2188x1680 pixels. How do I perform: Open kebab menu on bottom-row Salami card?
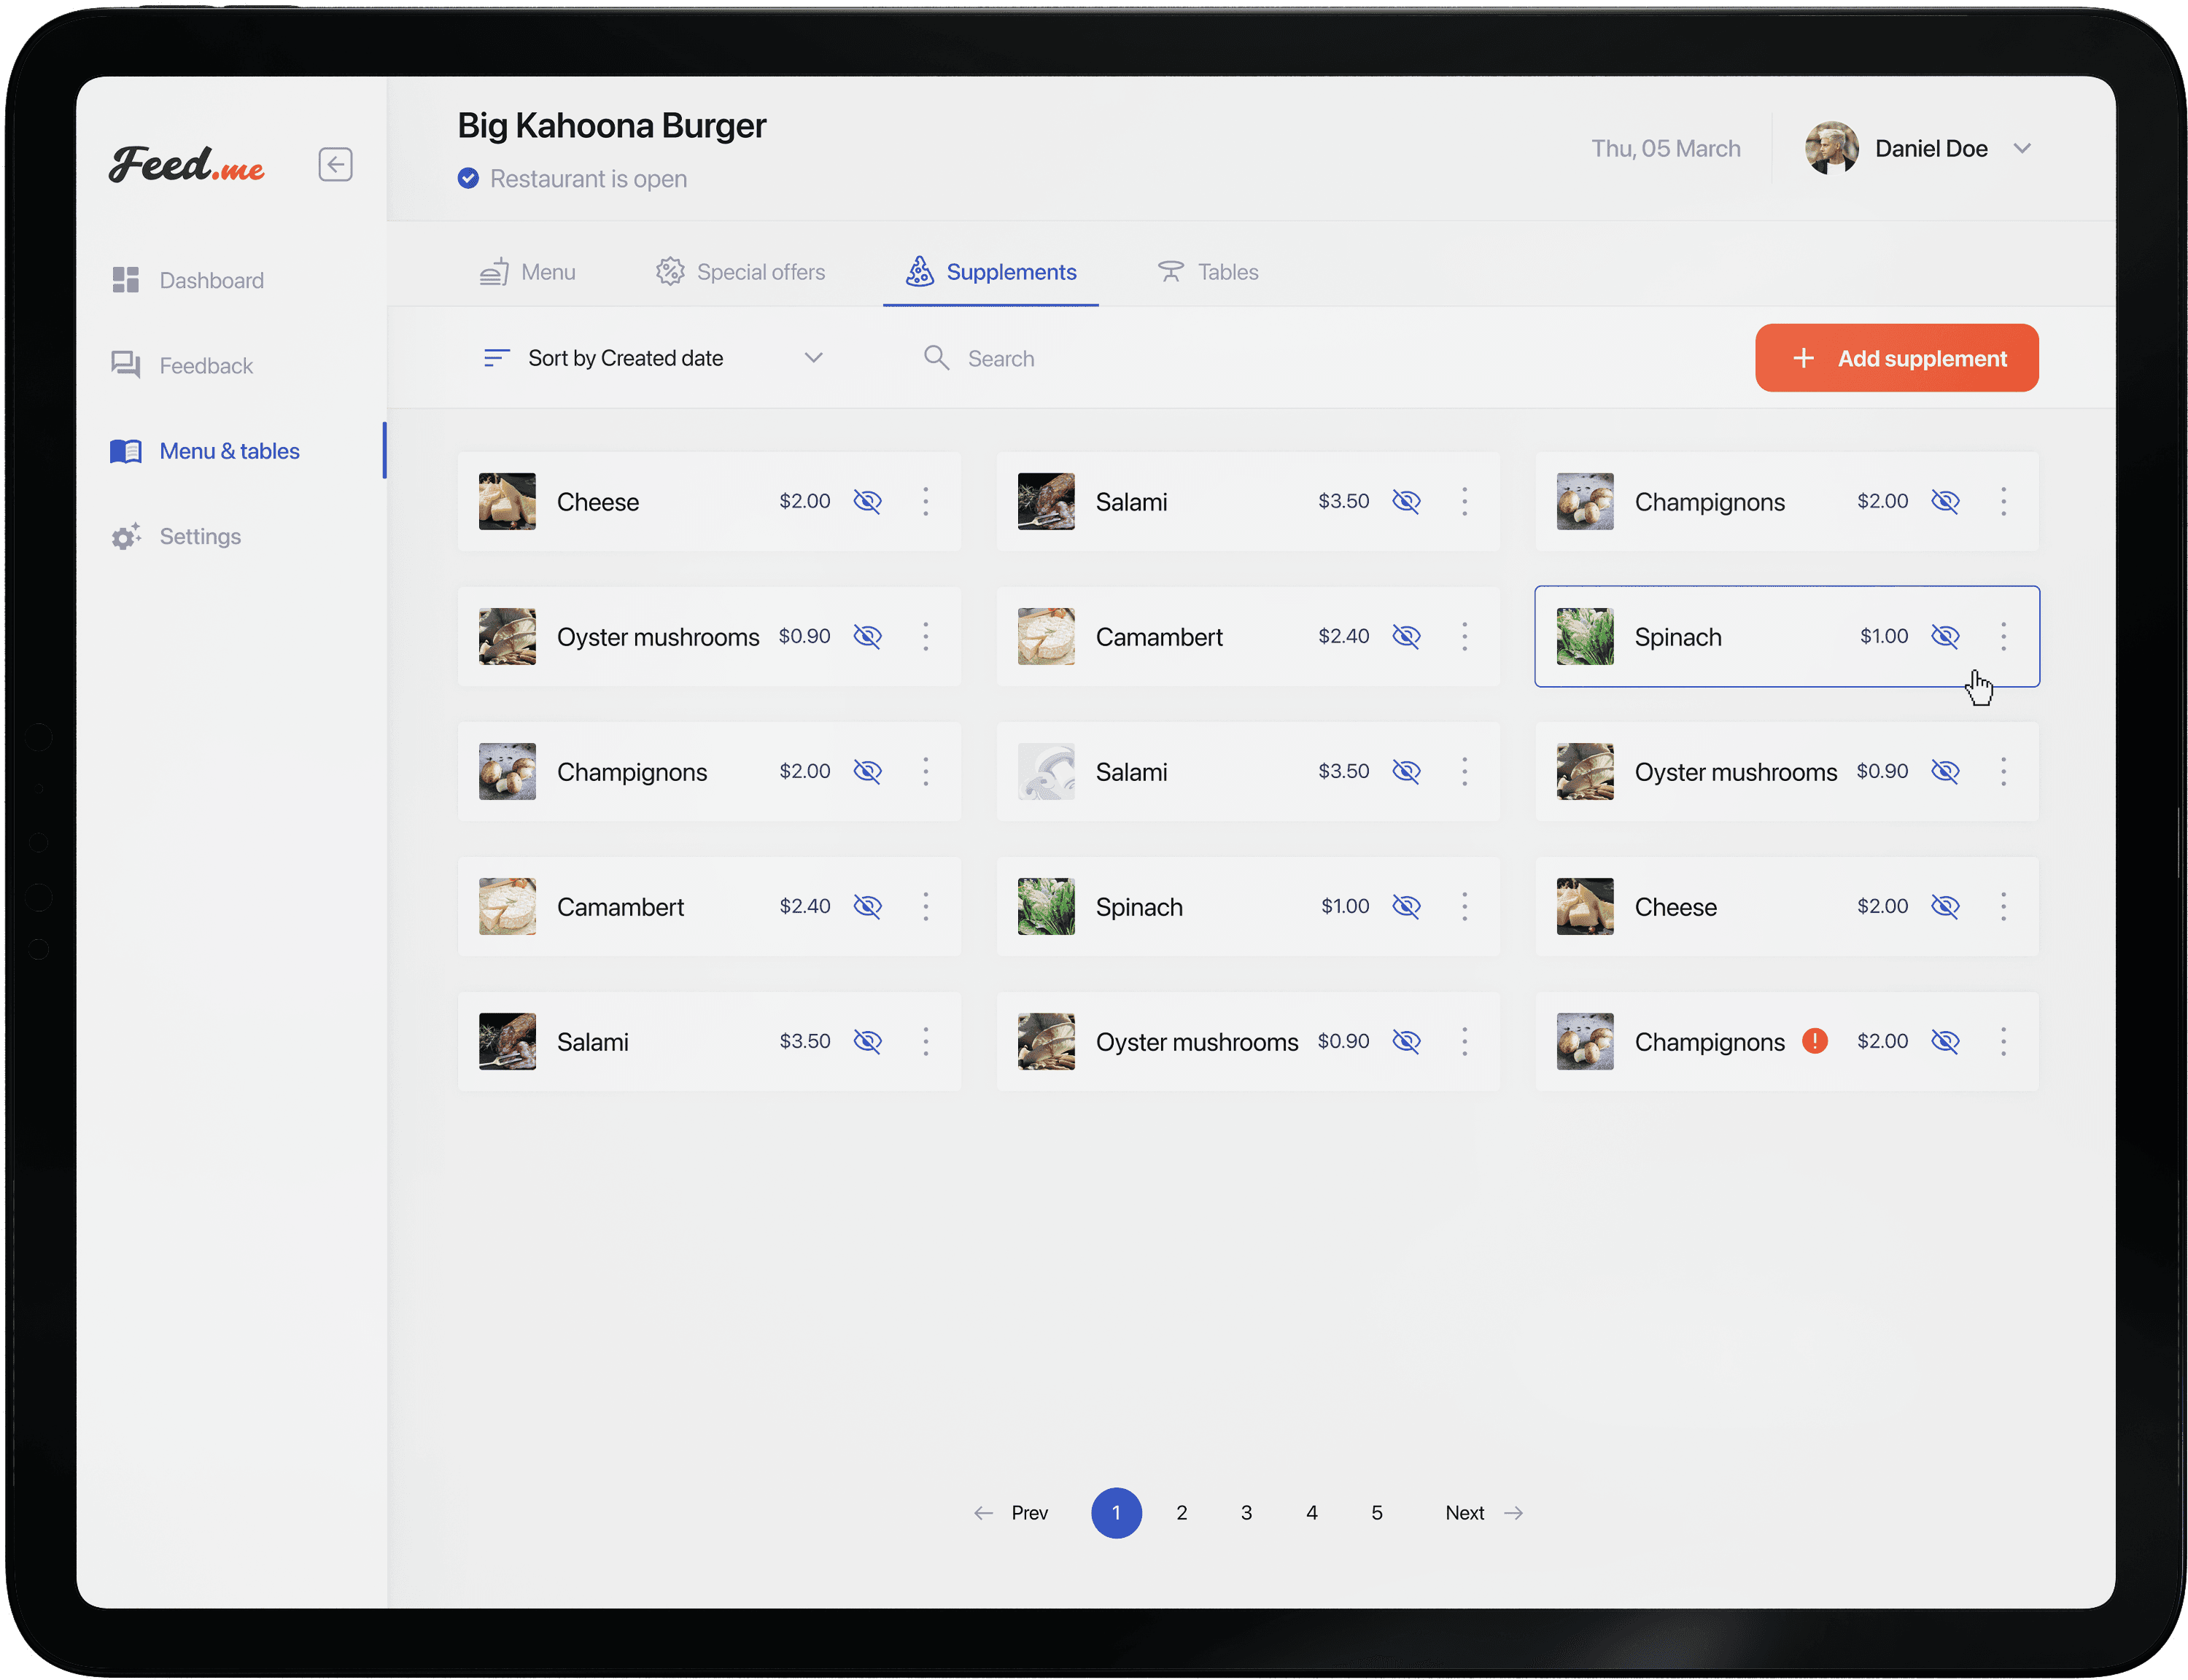click(925, 1041)
